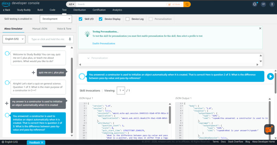Play the Alexa response audio
277x145 pixels.
270,76
